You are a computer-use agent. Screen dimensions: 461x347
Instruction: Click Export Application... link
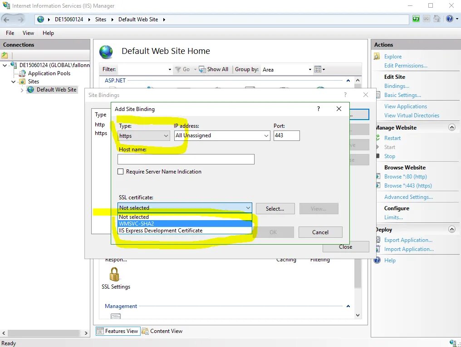[408, 240]
